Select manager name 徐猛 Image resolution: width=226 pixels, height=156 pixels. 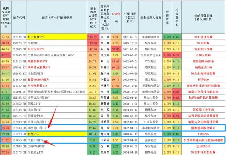coord(105,43)
